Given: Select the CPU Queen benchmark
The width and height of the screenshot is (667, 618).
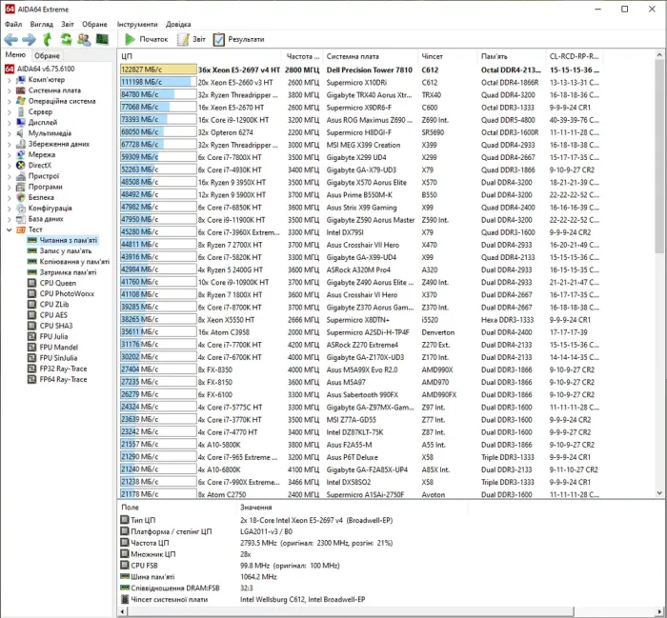Looking at the screenshot, I should (x=58, y=283).
